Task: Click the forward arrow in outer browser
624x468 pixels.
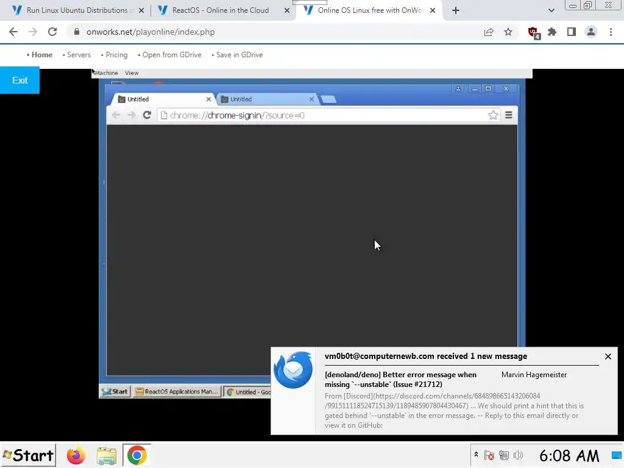Action: [33, 32]
